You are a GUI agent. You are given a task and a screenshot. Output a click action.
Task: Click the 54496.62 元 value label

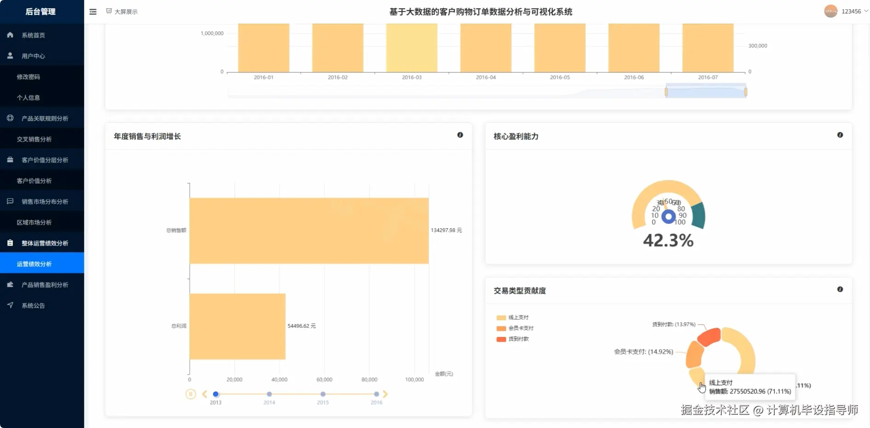[302, 326]
